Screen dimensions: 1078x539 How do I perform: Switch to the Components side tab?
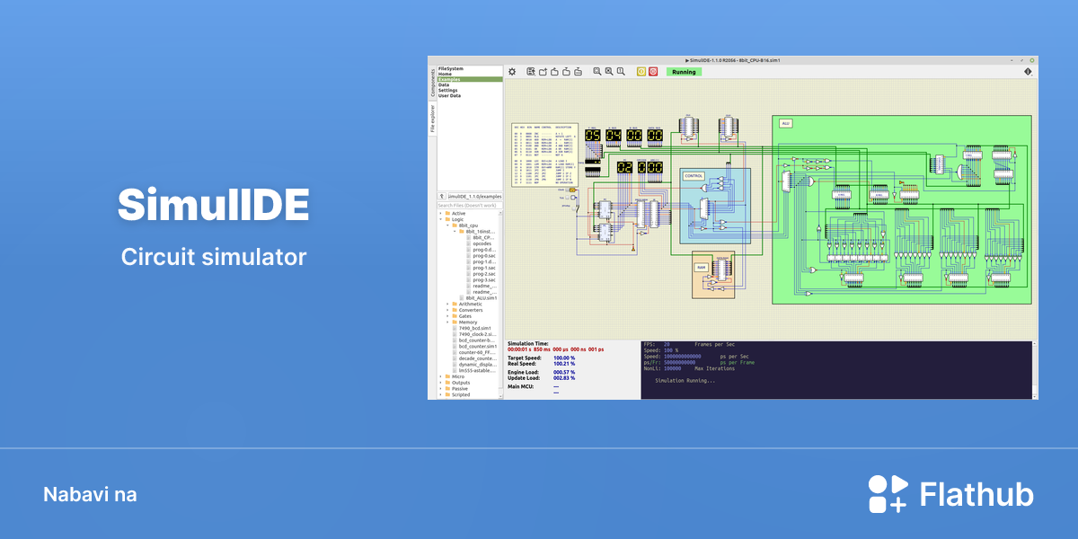pyautogui.click(x=432, y=82)
